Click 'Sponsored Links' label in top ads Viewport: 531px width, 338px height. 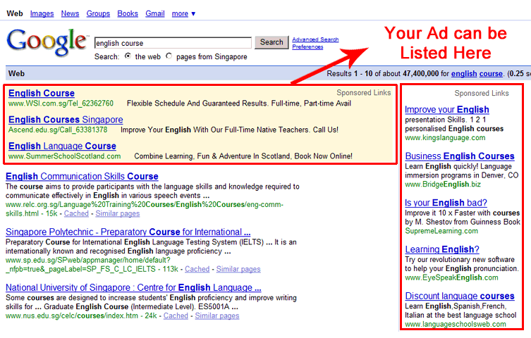tap(364, 93)
